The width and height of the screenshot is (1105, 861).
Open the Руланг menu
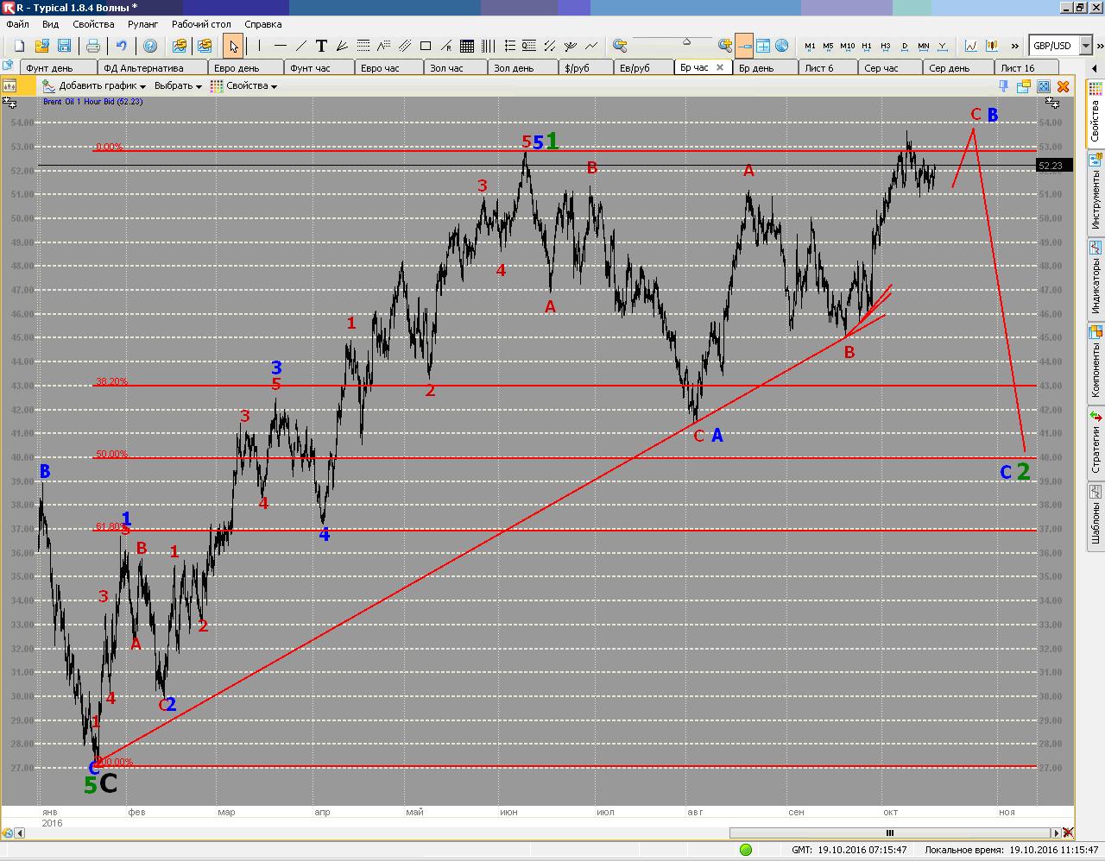click(142, 24)
